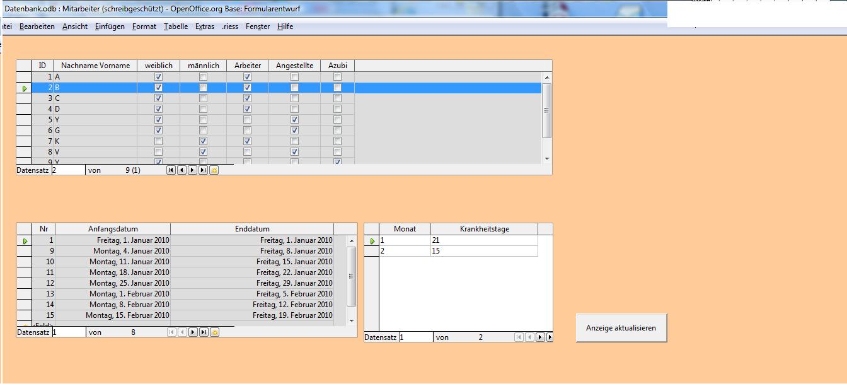
Task: Toggle Angestellte checkbox for employee Y, ID 5
Action: 294,120
